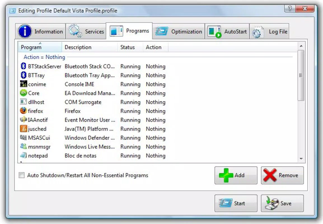This screenshot has height=224, width=323.
Task: Select the 'Bluetooth Tray App...' description
Action: point(90,75)
